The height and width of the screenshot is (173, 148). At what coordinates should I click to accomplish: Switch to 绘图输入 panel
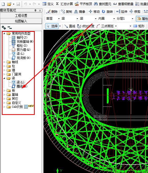coord(21,21)
